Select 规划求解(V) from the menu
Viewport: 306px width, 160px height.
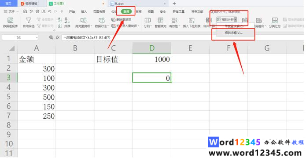point(233,33)
